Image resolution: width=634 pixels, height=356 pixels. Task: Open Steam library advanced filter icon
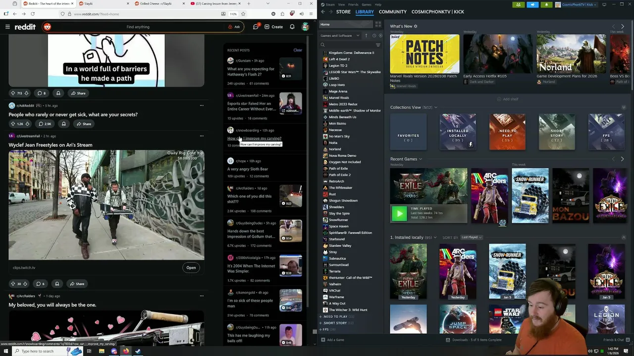pos(378,45)
